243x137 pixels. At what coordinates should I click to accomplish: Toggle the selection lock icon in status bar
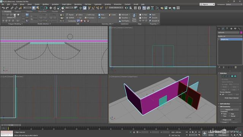coord(134,132)
